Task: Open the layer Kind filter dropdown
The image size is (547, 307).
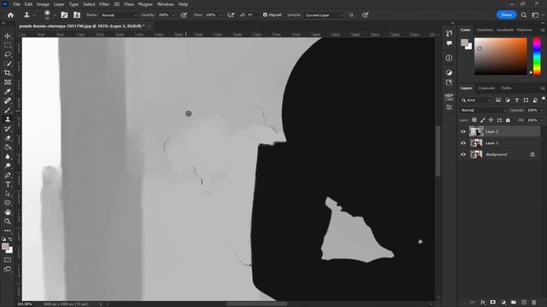Action: 475,101
